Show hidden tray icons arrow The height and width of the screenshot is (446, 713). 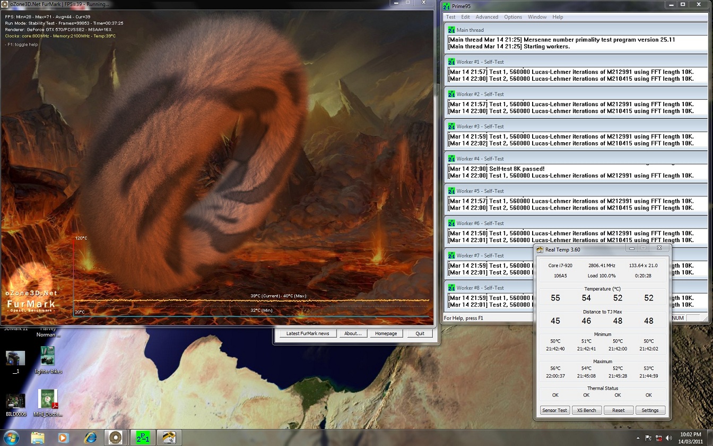coord(638,438)
